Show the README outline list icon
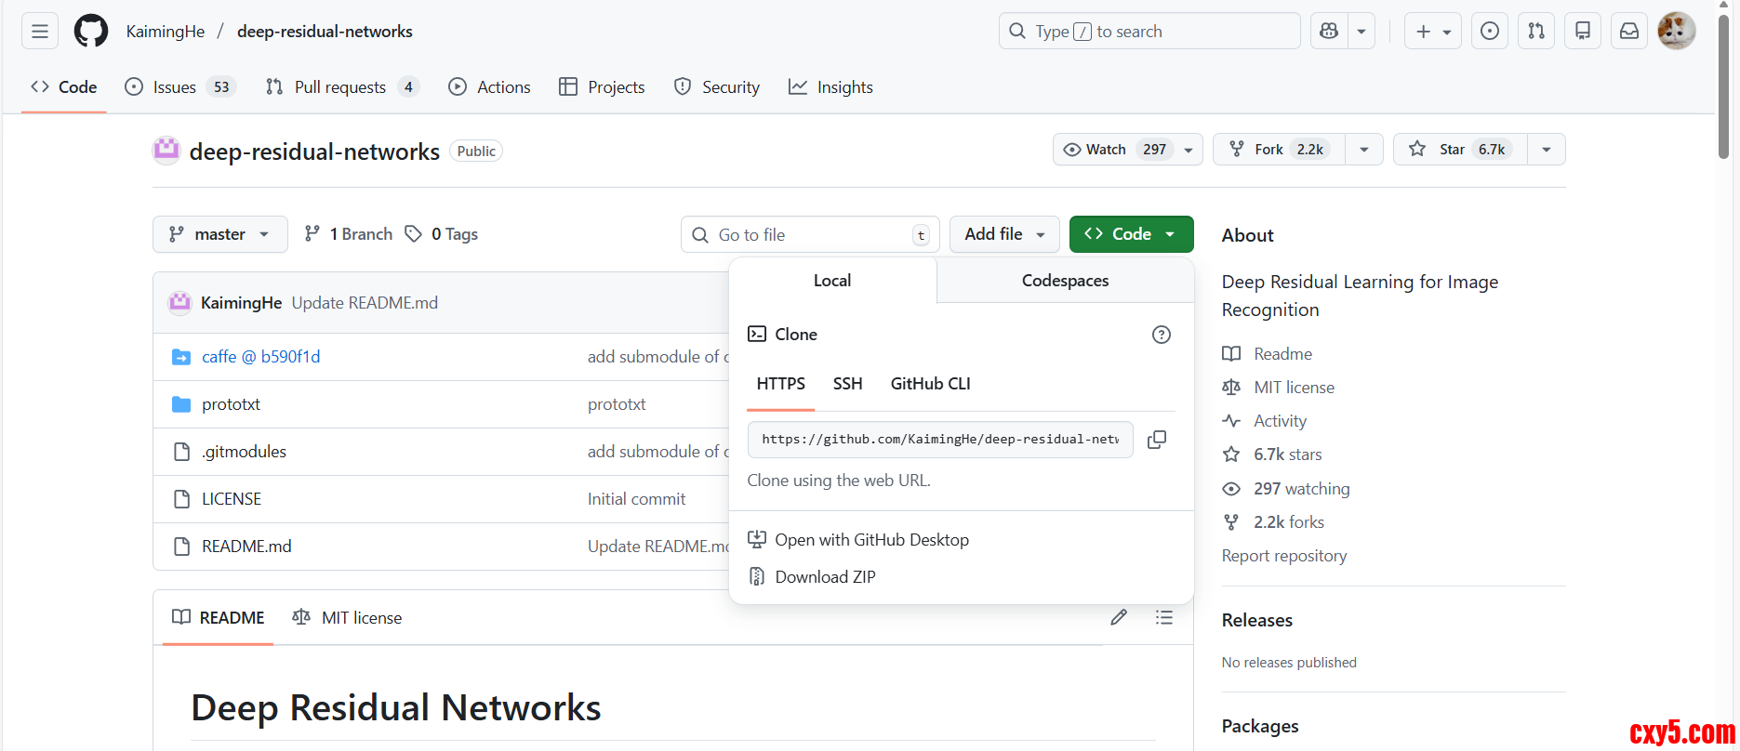This screenshot has height=751, width=1740. [x=1163, y=617]
